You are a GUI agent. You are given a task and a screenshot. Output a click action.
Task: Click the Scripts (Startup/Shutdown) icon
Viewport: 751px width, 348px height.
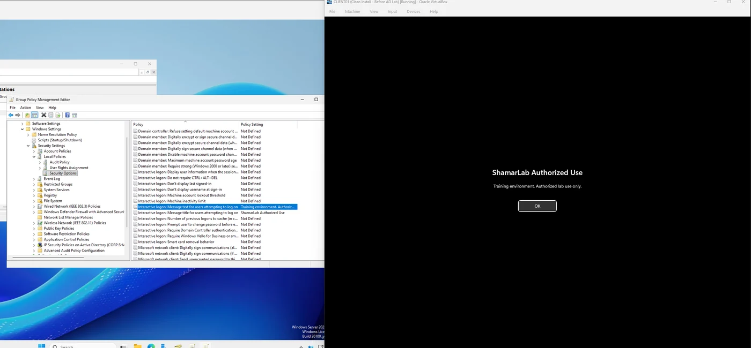coord(34,140)
